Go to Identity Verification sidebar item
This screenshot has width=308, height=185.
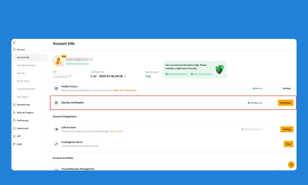26,65
